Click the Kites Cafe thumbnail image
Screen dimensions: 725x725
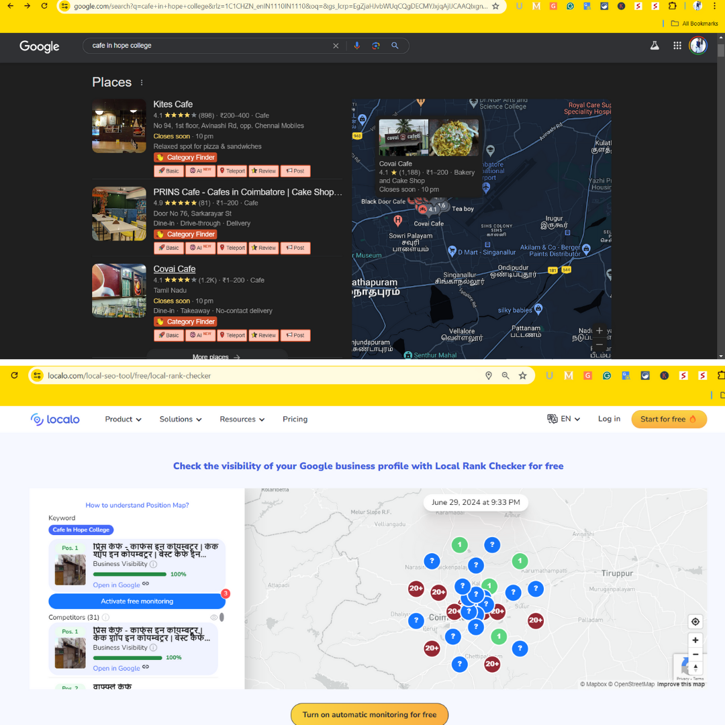[119, 126]
